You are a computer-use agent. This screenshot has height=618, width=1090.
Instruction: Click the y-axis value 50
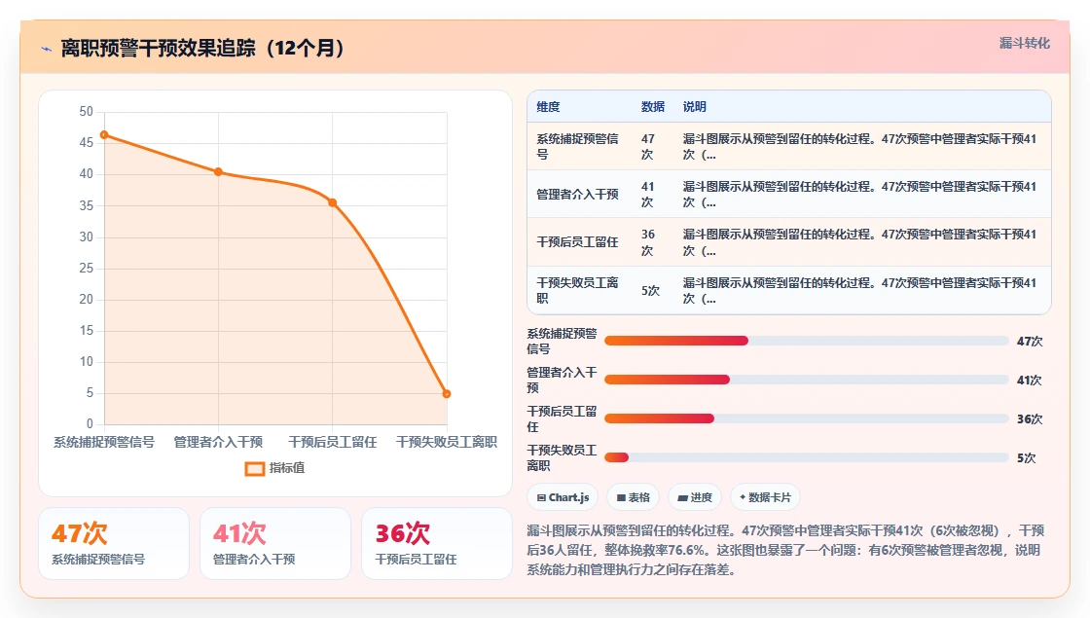(87, 111)
